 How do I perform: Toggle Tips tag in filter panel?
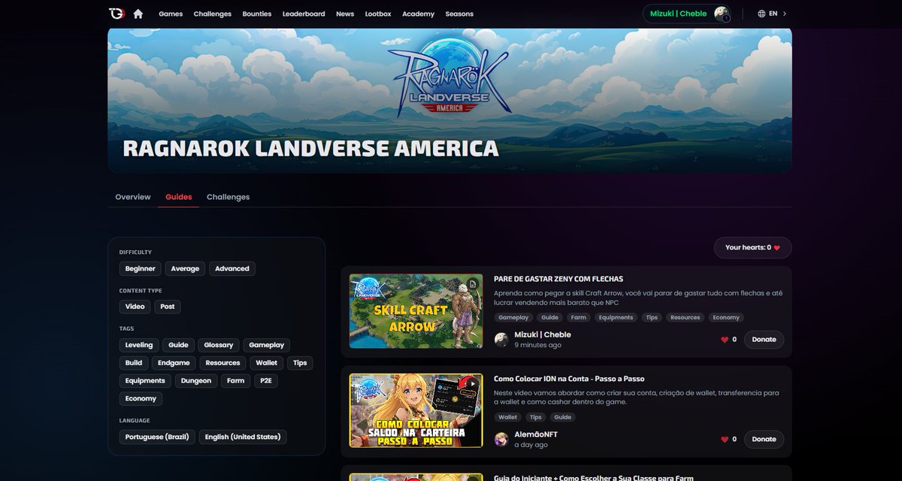point(300,362)
